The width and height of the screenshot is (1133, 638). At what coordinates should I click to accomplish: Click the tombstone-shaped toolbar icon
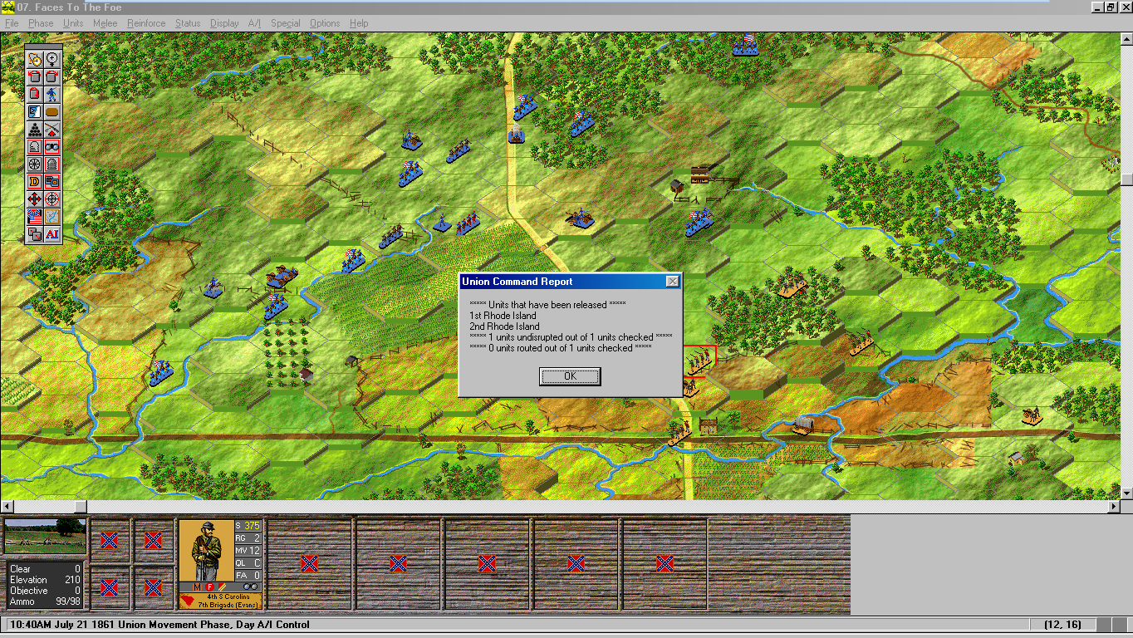[x=35, y=146]
